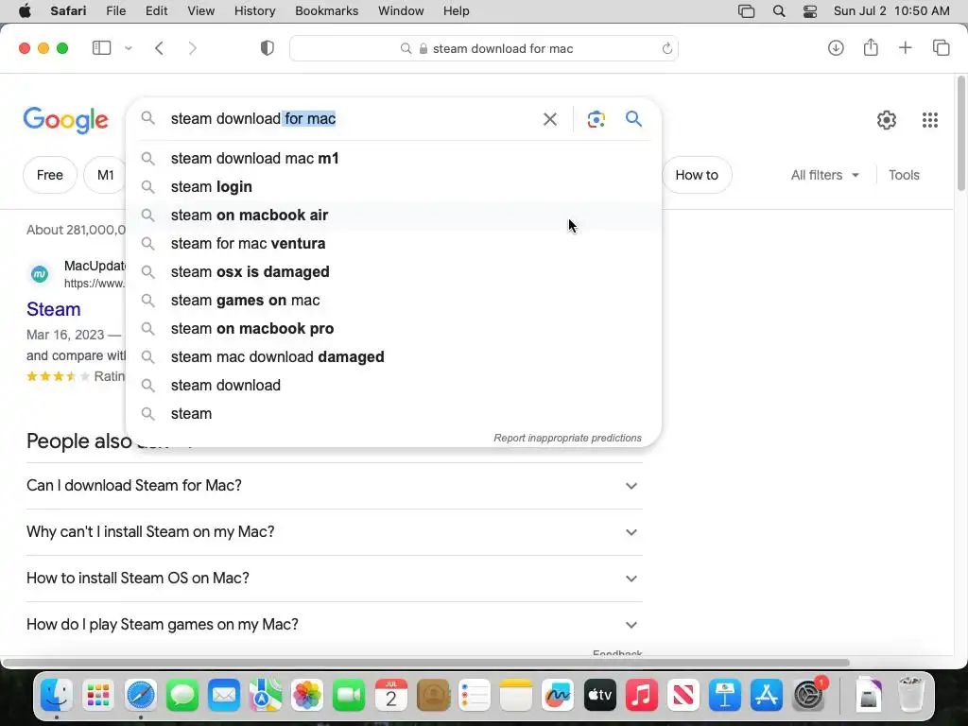Open the Bookmarks menu
Screen dimensions: 968x726
pyautogui.click(x=326, y=11)
